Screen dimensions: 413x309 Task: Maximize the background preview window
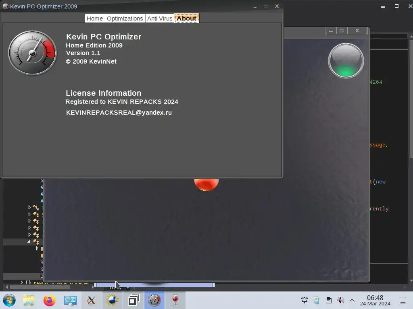[342, 31]
